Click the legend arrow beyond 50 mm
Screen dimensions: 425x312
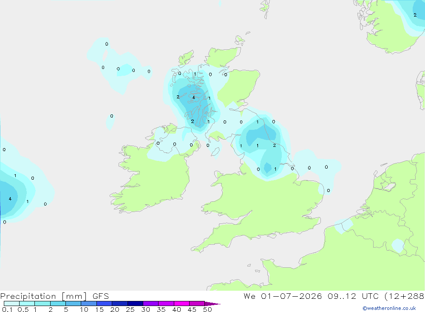pyautogui.click(x=212, y=303)
